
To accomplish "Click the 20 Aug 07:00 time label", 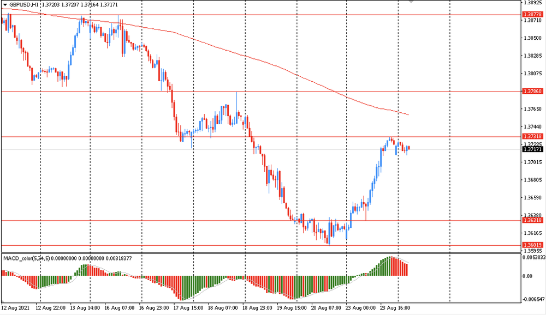I will coord(327,308).
